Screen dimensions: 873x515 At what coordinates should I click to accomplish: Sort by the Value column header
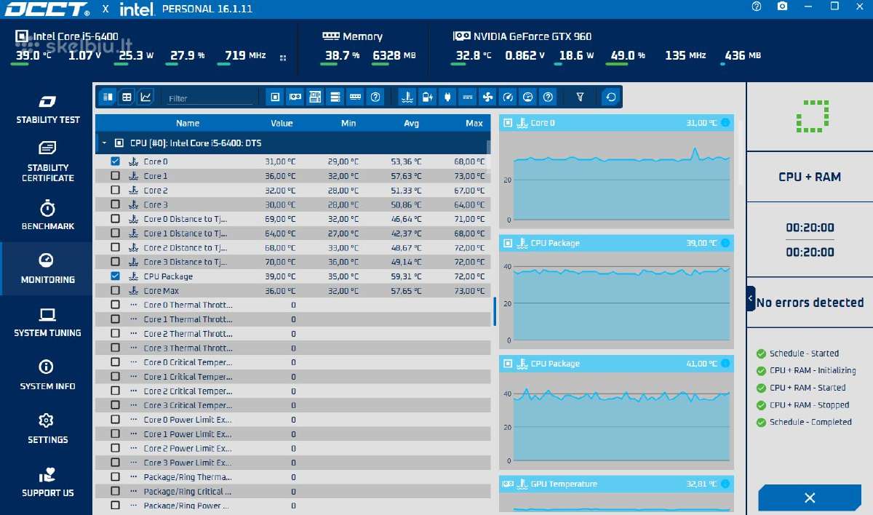click(x=282, y=123)
